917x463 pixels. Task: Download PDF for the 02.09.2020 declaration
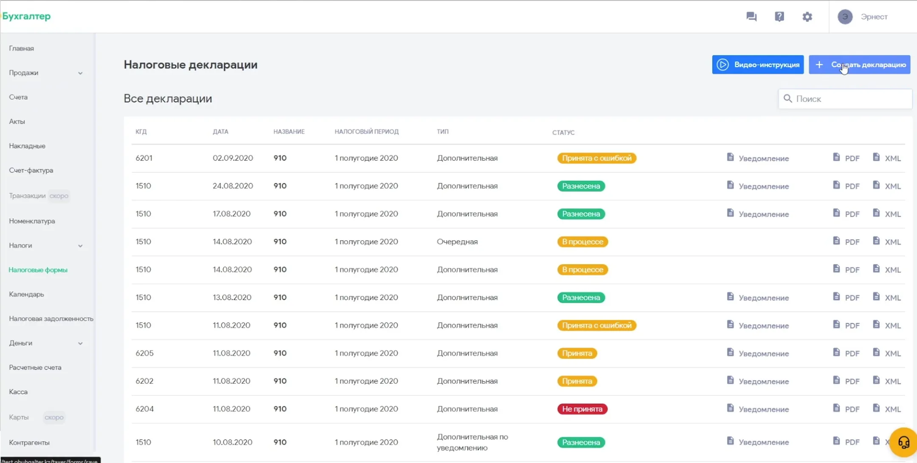(x=846, y=158)
